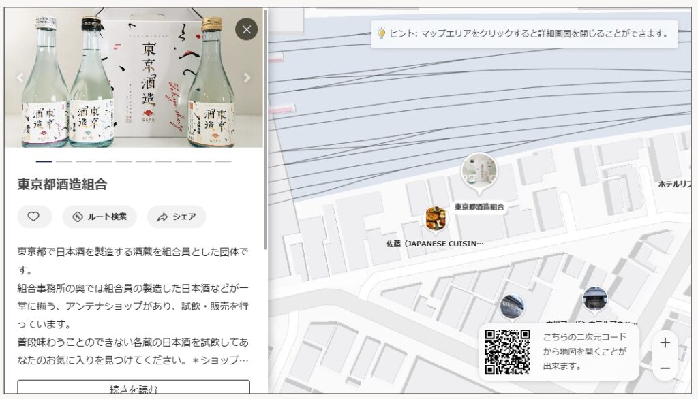Image resolution: width=698 pixels, height=399 pixels.
Task: Advance to the next carousel photo
Action: pyautogui.click(x=247, y=78)
